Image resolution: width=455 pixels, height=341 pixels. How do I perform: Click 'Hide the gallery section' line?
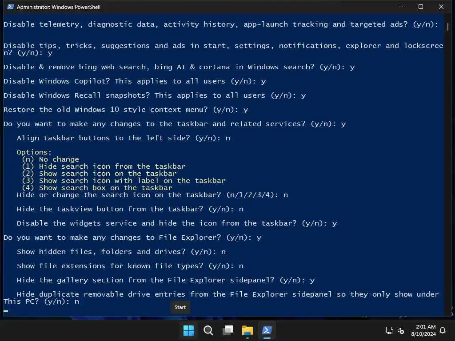(166, 280)
